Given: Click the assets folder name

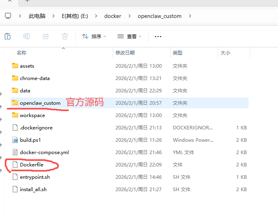Looking at the screenshot, I should tap(27, 66).
